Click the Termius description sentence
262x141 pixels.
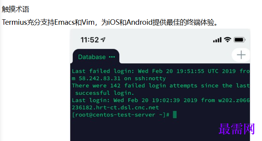click(110, 22)
